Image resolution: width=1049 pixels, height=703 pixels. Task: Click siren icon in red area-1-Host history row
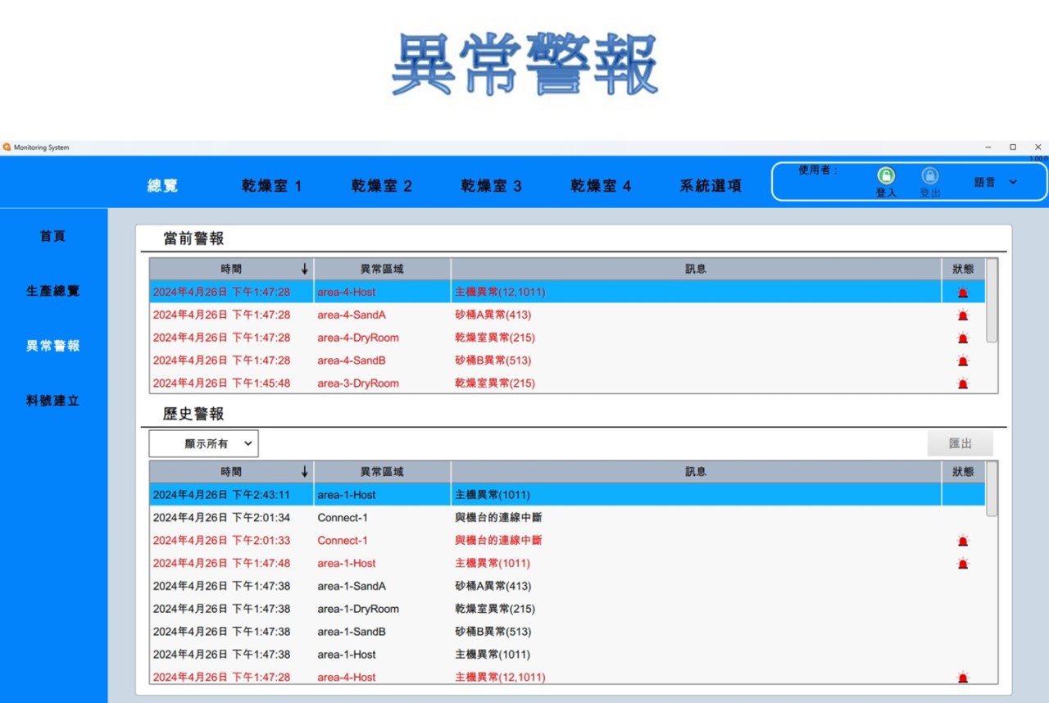(962, 564)
